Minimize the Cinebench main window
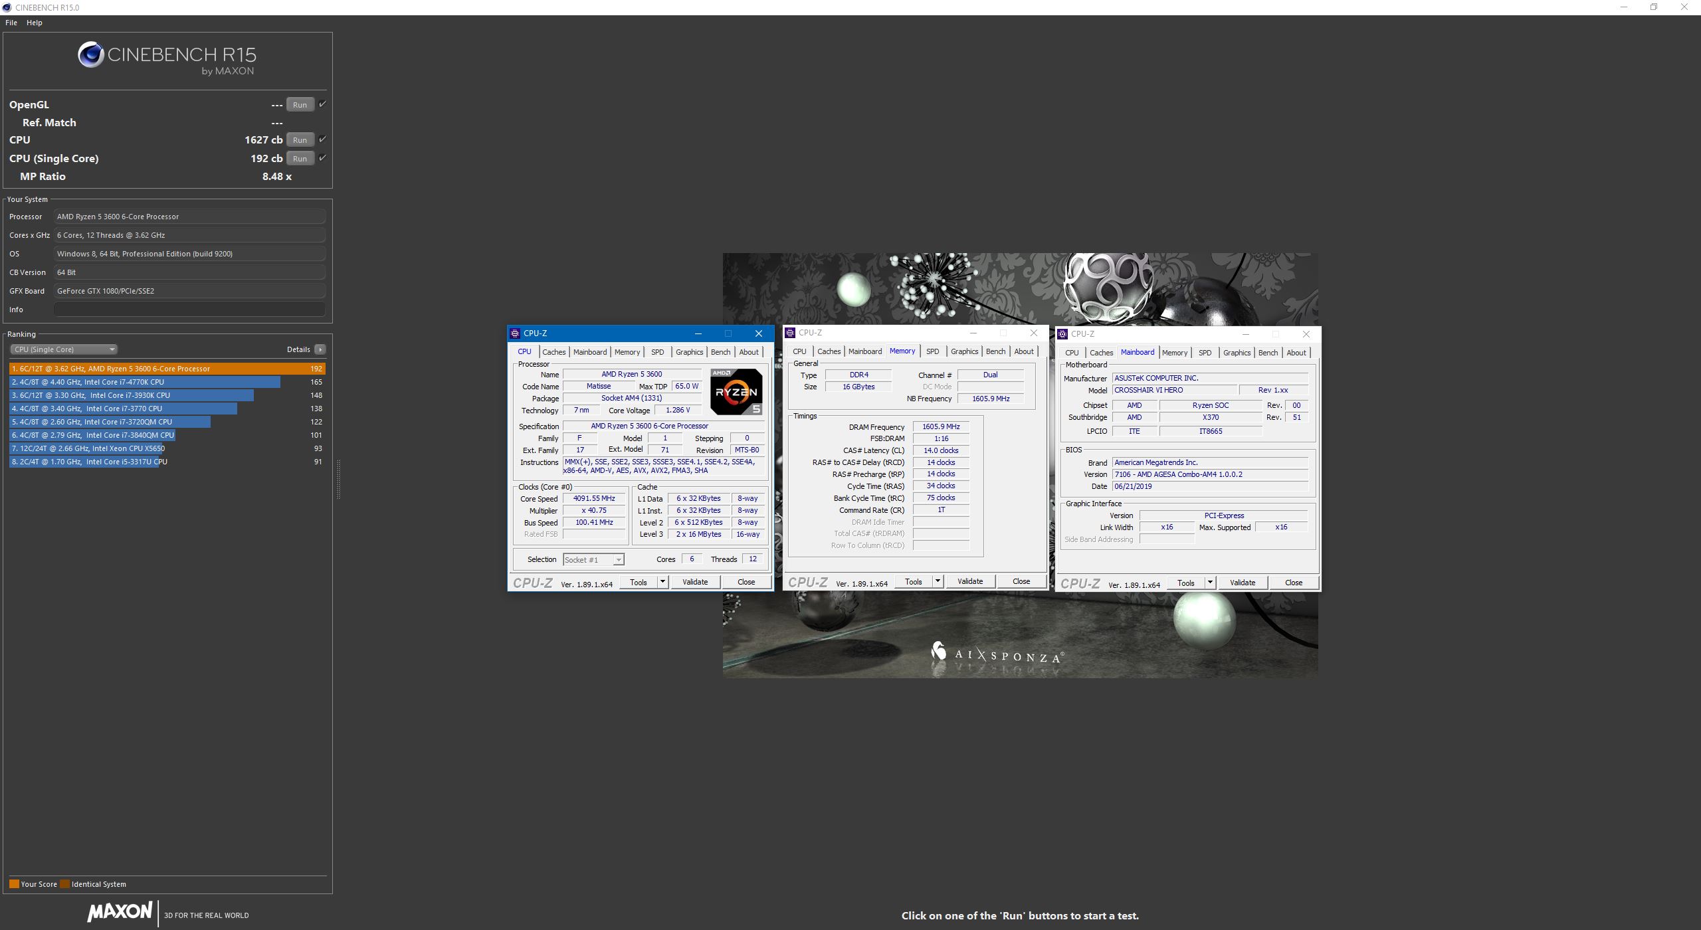The width and height of the screenshot is (1701, 930). tap(1624, 7)
